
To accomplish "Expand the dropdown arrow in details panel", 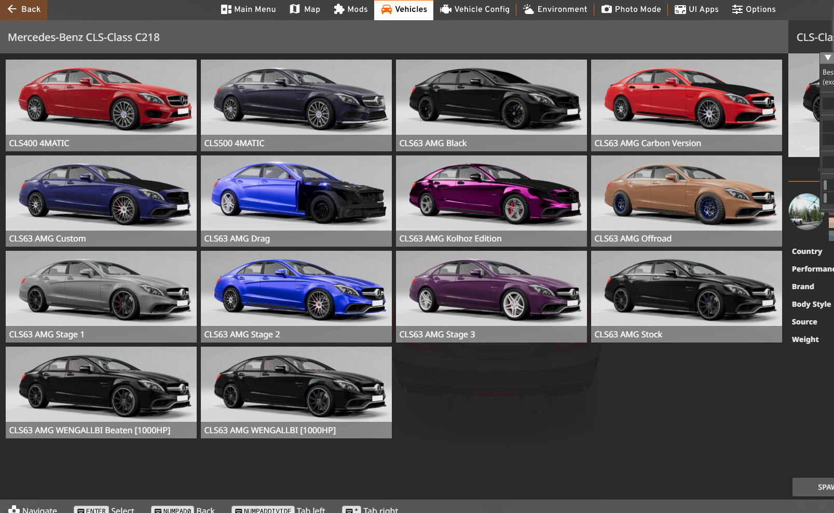I will 828,58.
